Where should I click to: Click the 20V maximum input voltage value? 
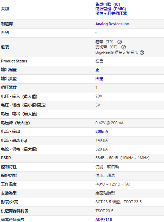pyautogui.click(x=99, y=96)
